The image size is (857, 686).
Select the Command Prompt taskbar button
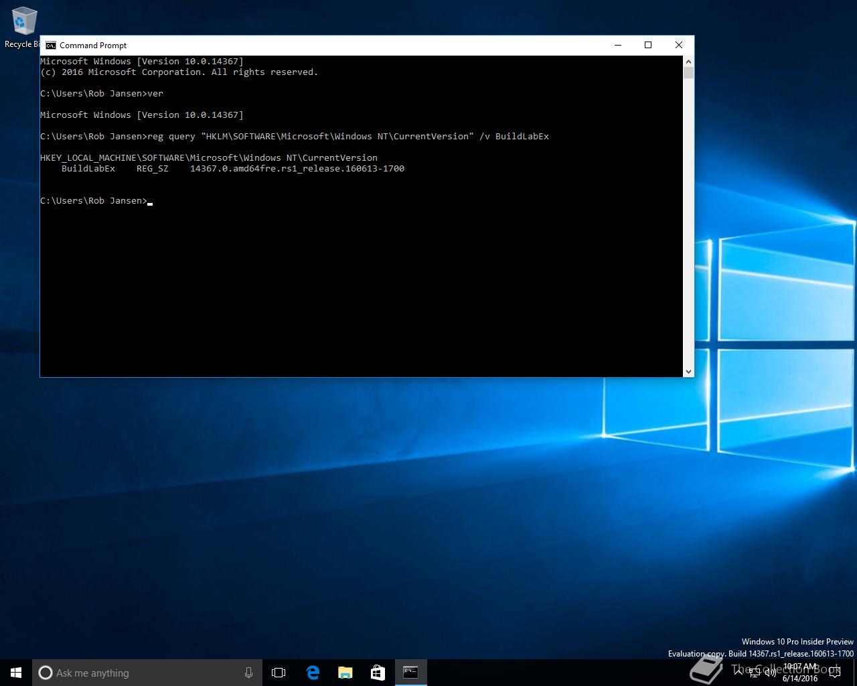[x=410, y=673]
